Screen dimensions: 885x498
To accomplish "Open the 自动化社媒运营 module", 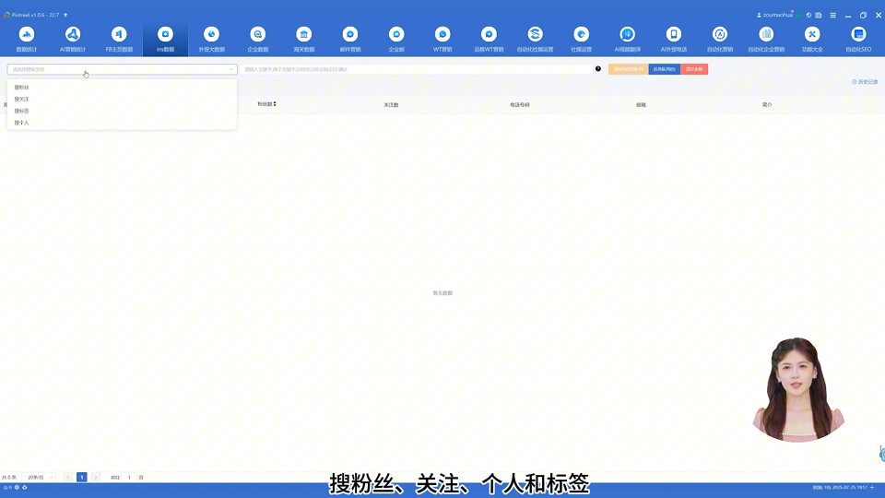I will (535, 40).
